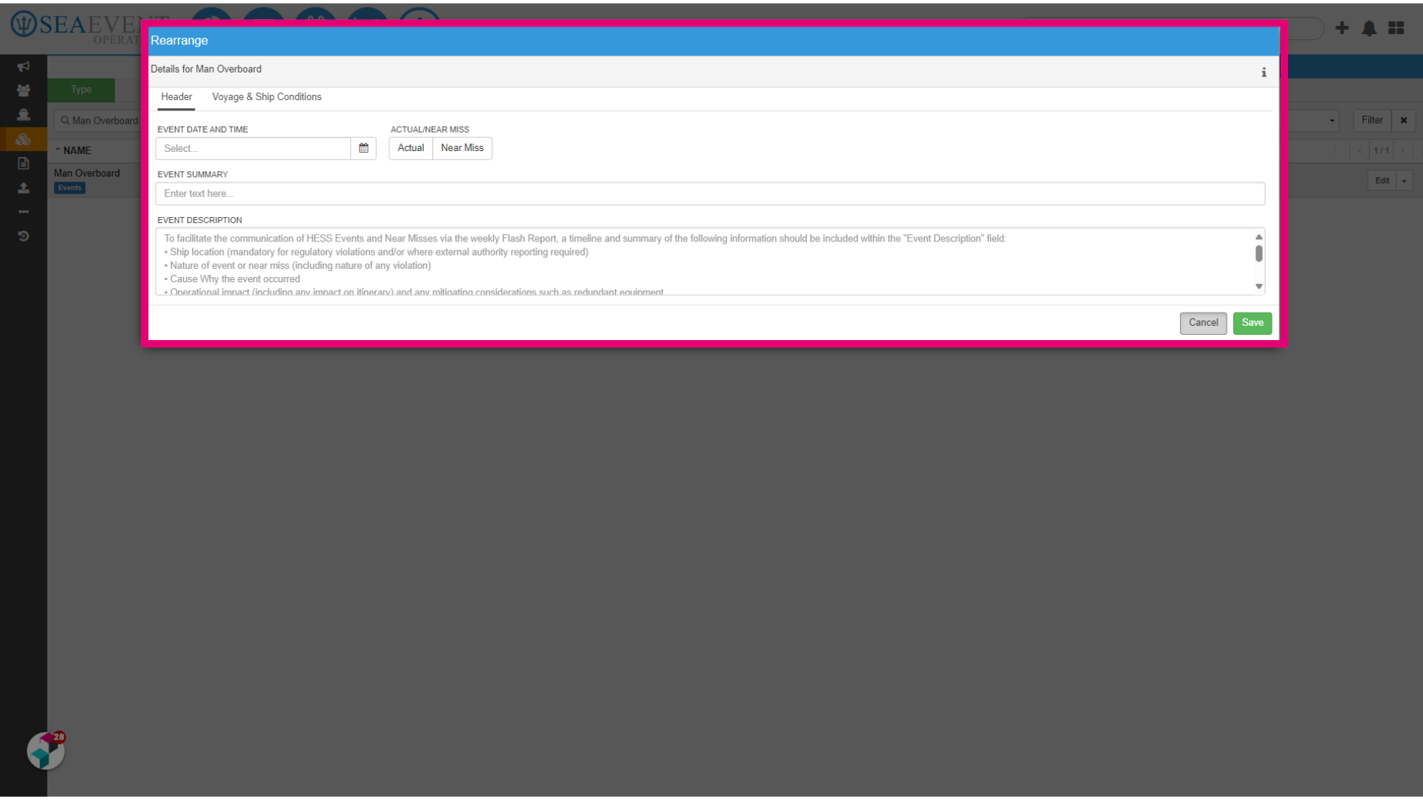Click the Event Date and Time field

(253, 148)
